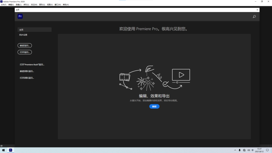Click the Creative Cloud icon at bottom left

pos(1,146)
